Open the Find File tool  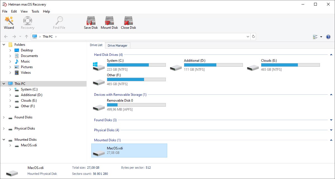coord(59,23)
